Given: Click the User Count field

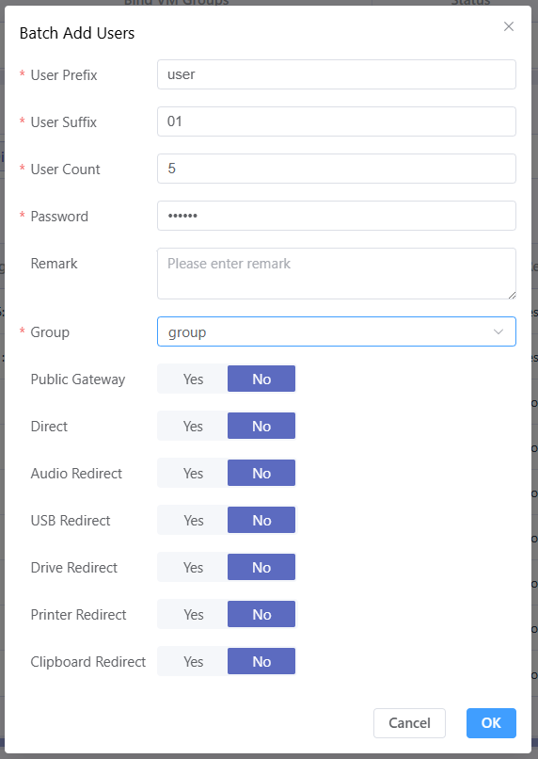Looking at the screenshot, I should [337, 169].
